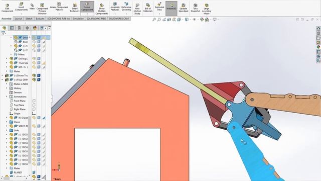Viewport: 321px width, 181px height.
Task: Click Zoom to Fit magnifier icon
Action: pos(154,20)
